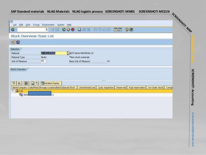Screen dimensions: 206x155
Task: Click the Qual. inspection column header
Action: [106, 87]
